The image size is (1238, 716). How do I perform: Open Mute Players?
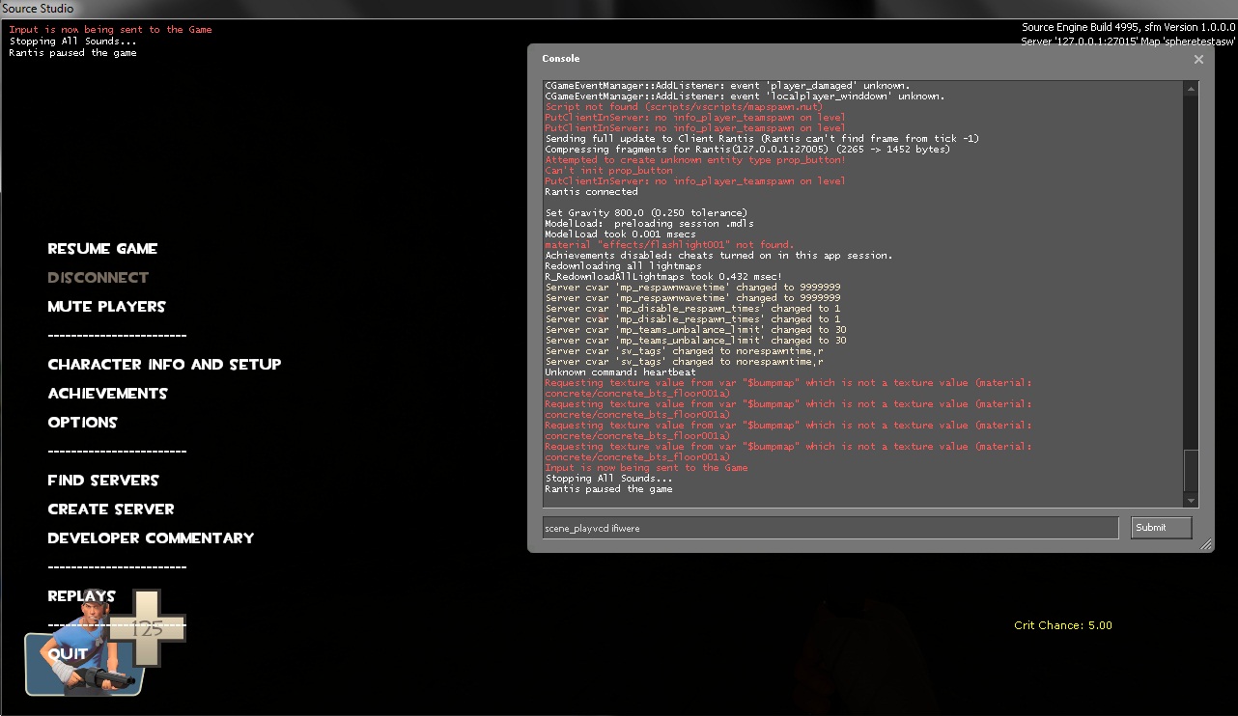(x=106, y=307)
